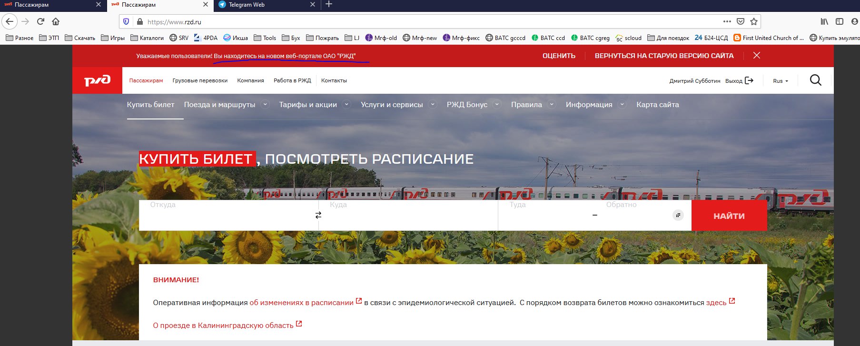Show site security padlock info

[140, 21]
